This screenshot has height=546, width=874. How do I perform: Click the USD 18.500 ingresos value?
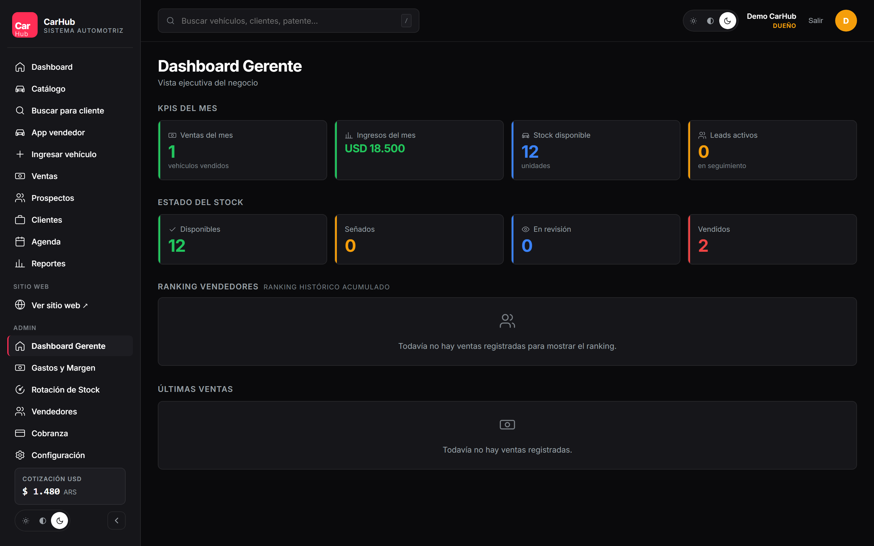coord(375,148)
